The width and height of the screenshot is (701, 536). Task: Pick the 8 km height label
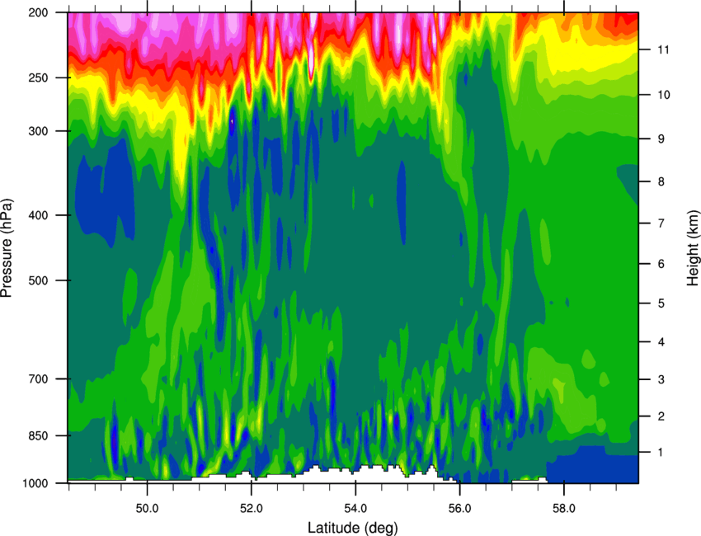click(661, 181)
